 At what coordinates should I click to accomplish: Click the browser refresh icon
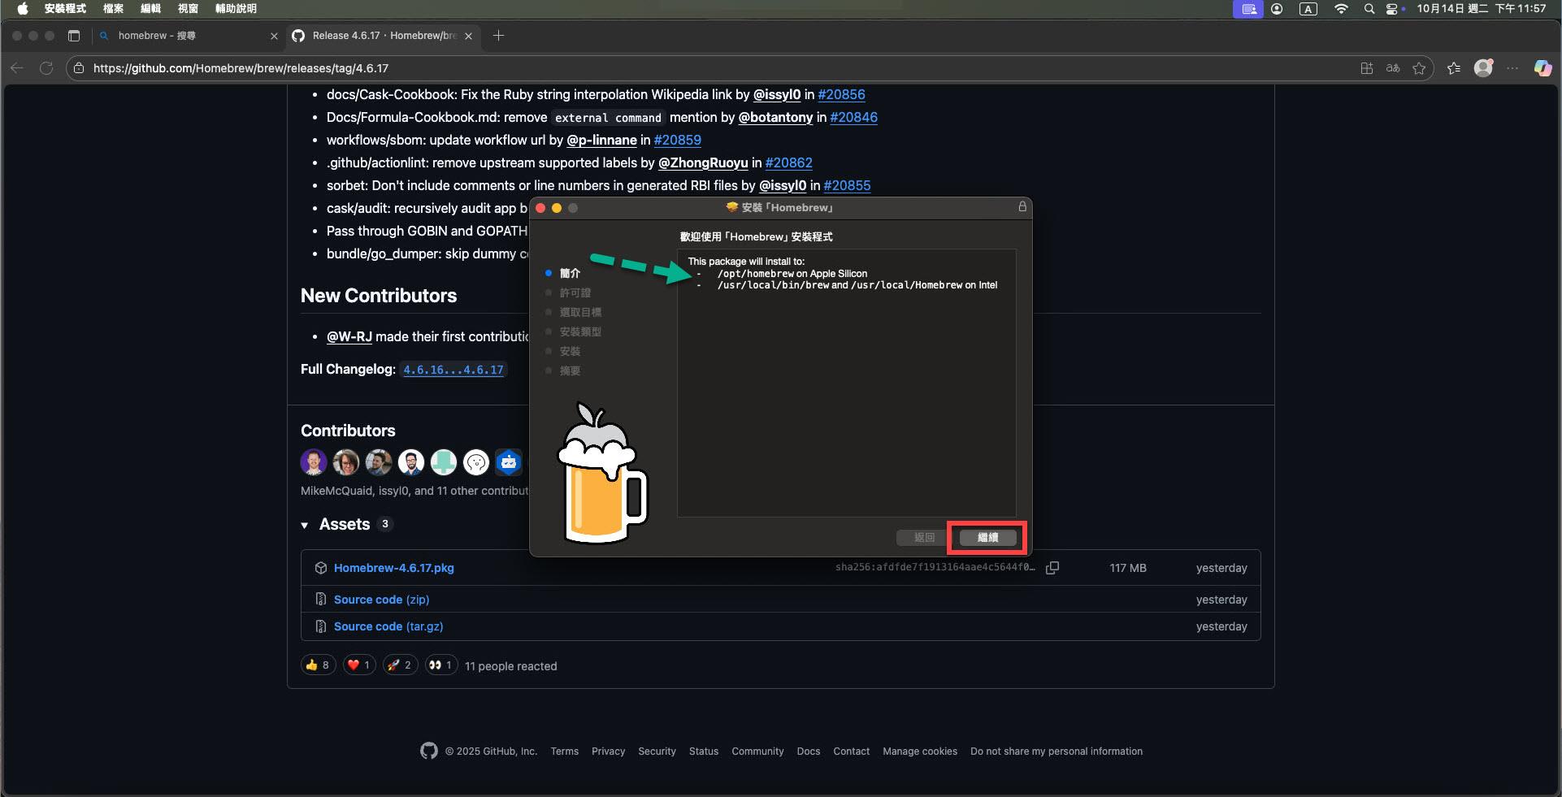tap(46, 68)
